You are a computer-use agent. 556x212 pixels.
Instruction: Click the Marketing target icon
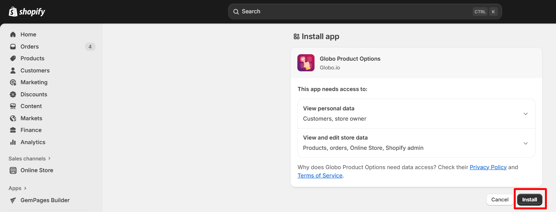pyautogui.click(x=13, y=82)
